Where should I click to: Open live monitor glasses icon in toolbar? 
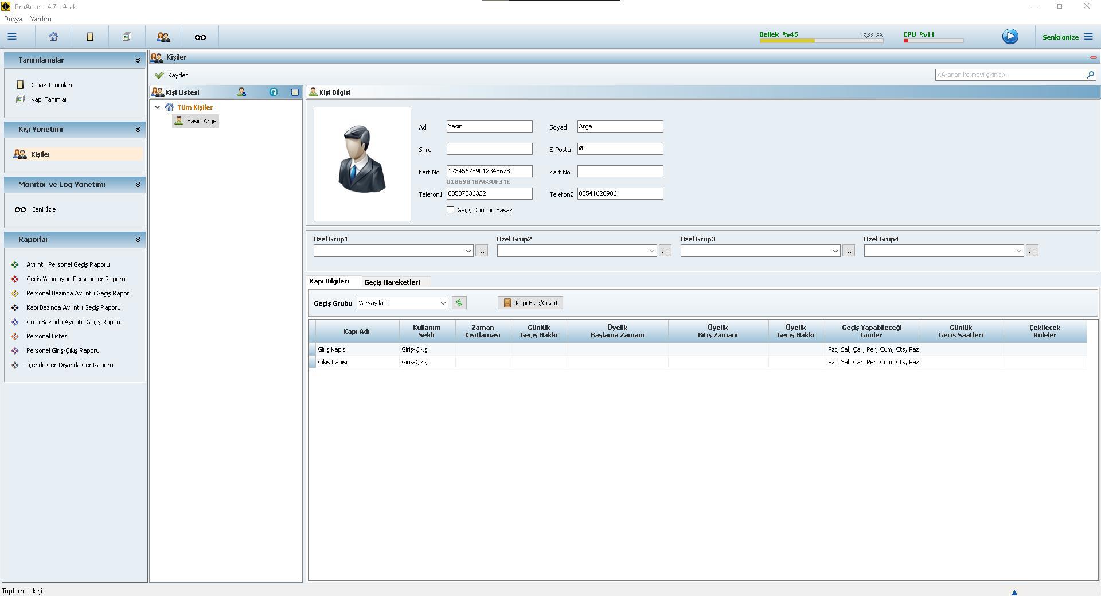(x=200, y=37)
